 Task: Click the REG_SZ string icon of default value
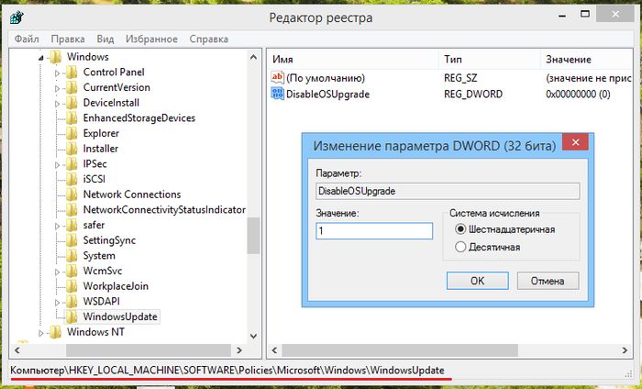coord(277,77)
